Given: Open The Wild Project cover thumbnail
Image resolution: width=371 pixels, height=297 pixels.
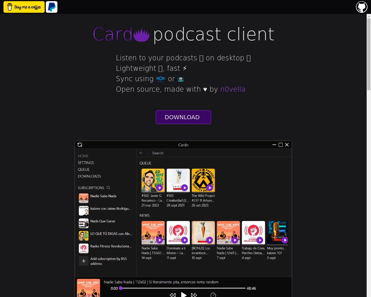Looking at the screenshot, I should click(x=203, y=180).
